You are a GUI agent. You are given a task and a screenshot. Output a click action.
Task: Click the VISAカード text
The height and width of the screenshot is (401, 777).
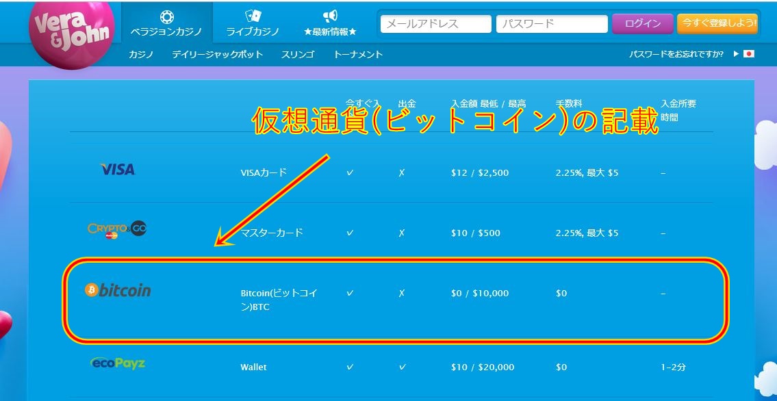click(264, 172)
